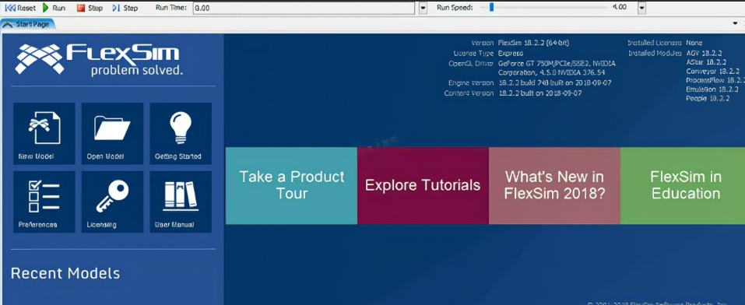This screenshot has height=305, width=745.
Task: Click the OpenGL Driver GeForce text line
Action: (557, 63)
